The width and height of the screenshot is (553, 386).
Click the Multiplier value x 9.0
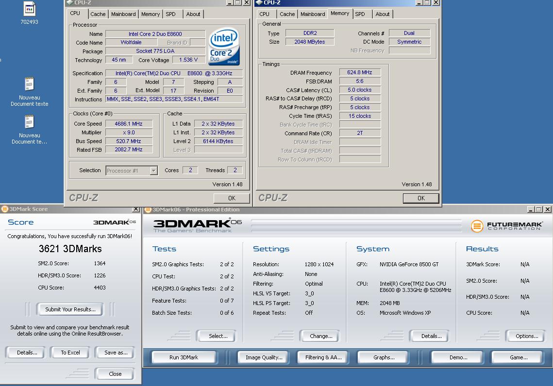coord(129,132)
